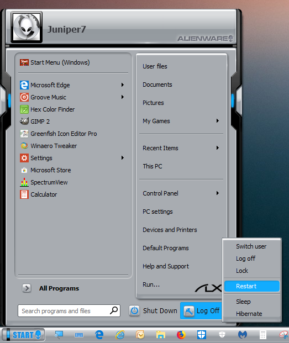The width and height of the screenshot is (289, 343).
Task: Select Restart in the power menu
Action: (252, 286)
